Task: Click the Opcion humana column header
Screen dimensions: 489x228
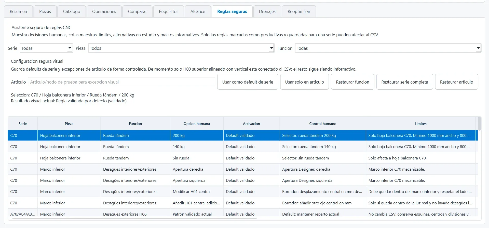Action: click(197, 124)
